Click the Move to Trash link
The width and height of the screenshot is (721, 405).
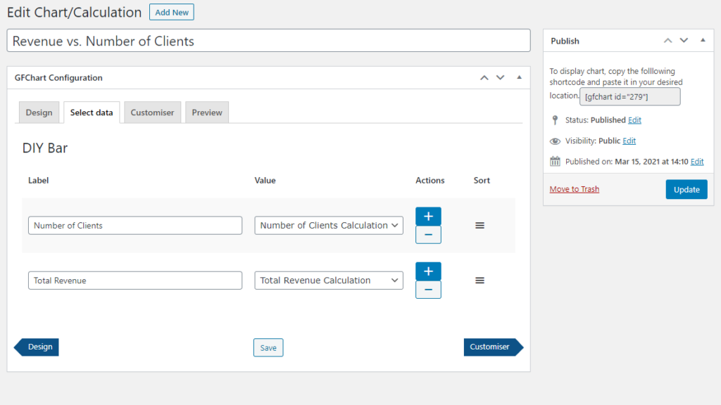(575, 189)
